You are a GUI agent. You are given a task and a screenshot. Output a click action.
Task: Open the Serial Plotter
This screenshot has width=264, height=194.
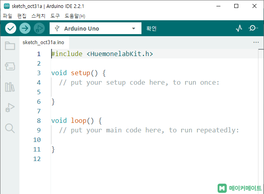click(239, 29)
